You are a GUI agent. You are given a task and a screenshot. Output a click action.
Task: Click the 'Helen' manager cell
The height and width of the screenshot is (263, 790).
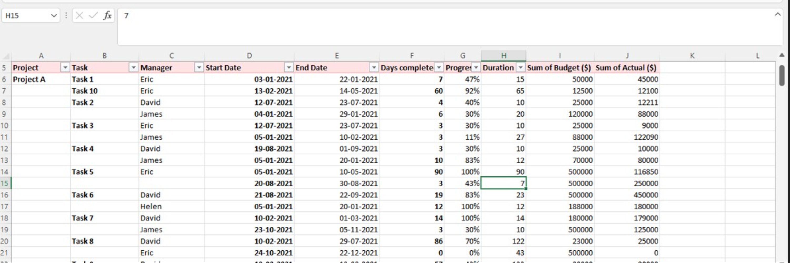tap(171, 207)
